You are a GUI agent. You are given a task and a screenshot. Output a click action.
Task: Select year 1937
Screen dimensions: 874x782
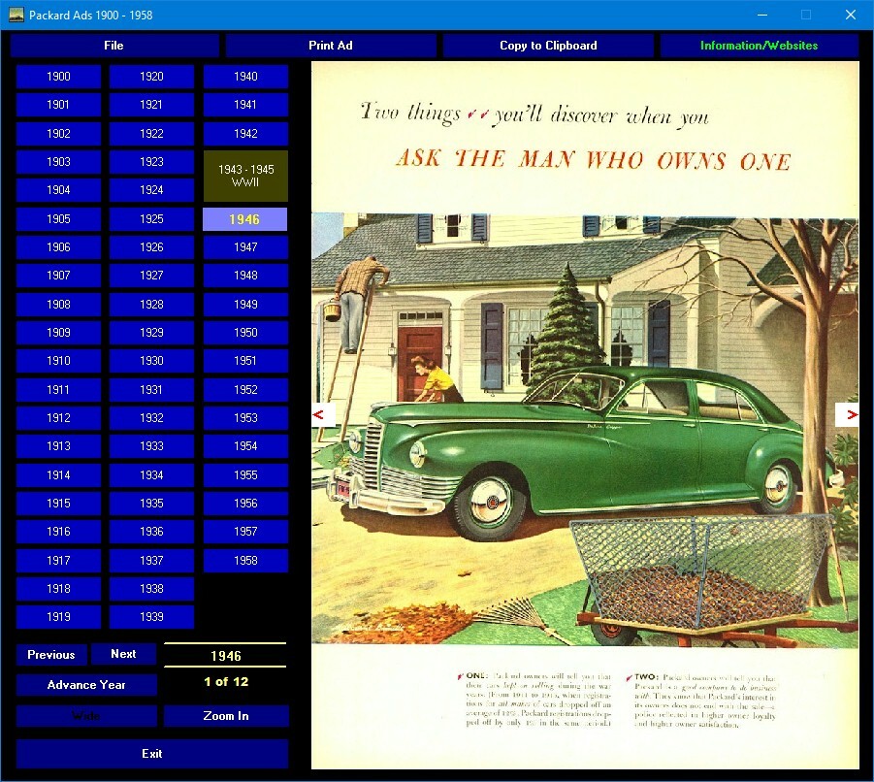coord(151,561)
